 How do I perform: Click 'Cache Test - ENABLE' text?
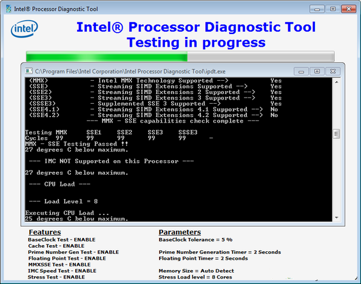pyautogui.click(x=56, y=246)
